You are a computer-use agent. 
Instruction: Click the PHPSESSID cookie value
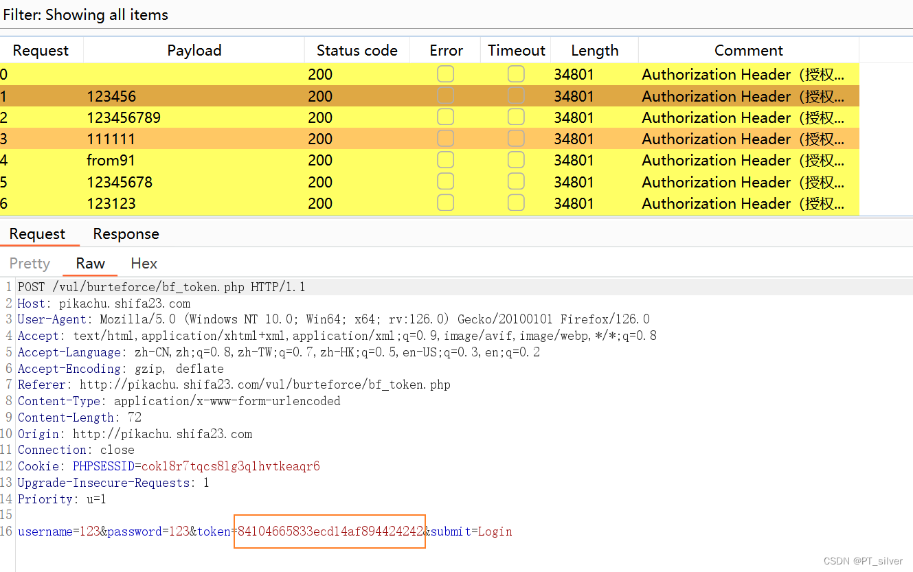[x=231, y=466]
